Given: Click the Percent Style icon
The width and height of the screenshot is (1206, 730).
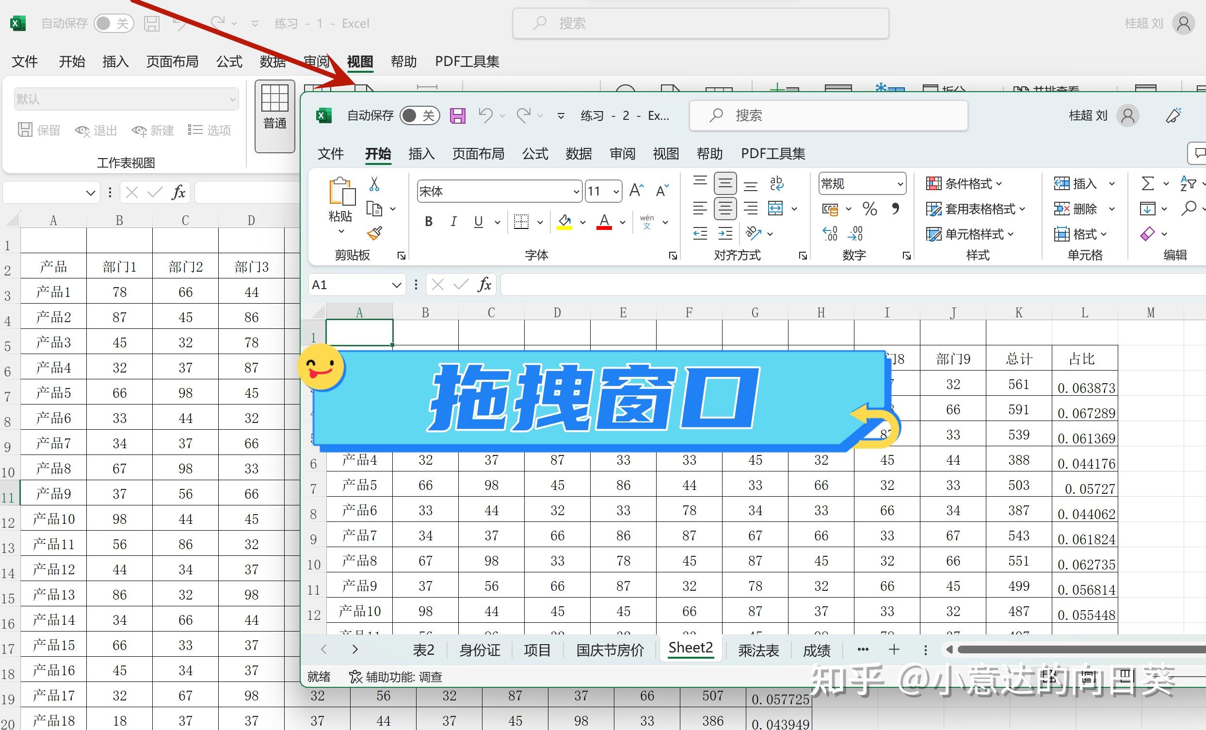Looking at the screenshot, I should click(x=870, y=209).
